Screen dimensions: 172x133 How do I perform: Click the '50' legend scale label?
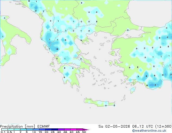tap(84, 132)
